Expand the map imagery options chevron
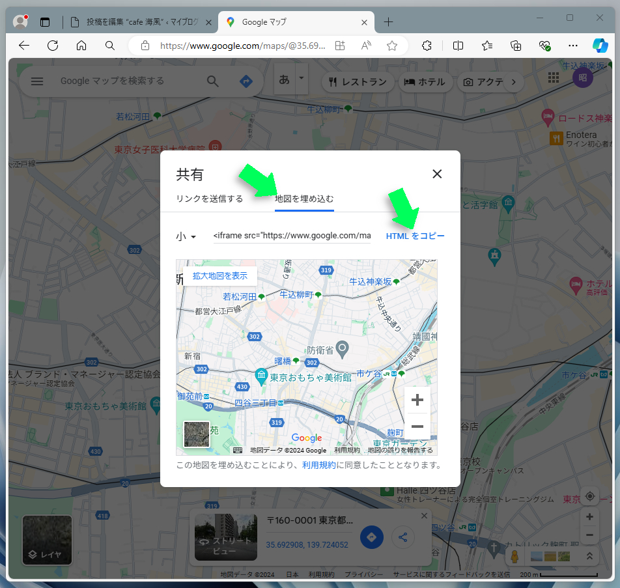620x588 pixels. pyautogui.click(x=589, y=556)
